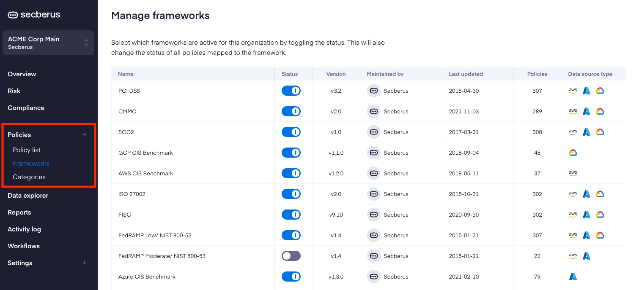Open the Compliance section
The width and height of the screenshot is (639, 290).
[x=26, y=107]
